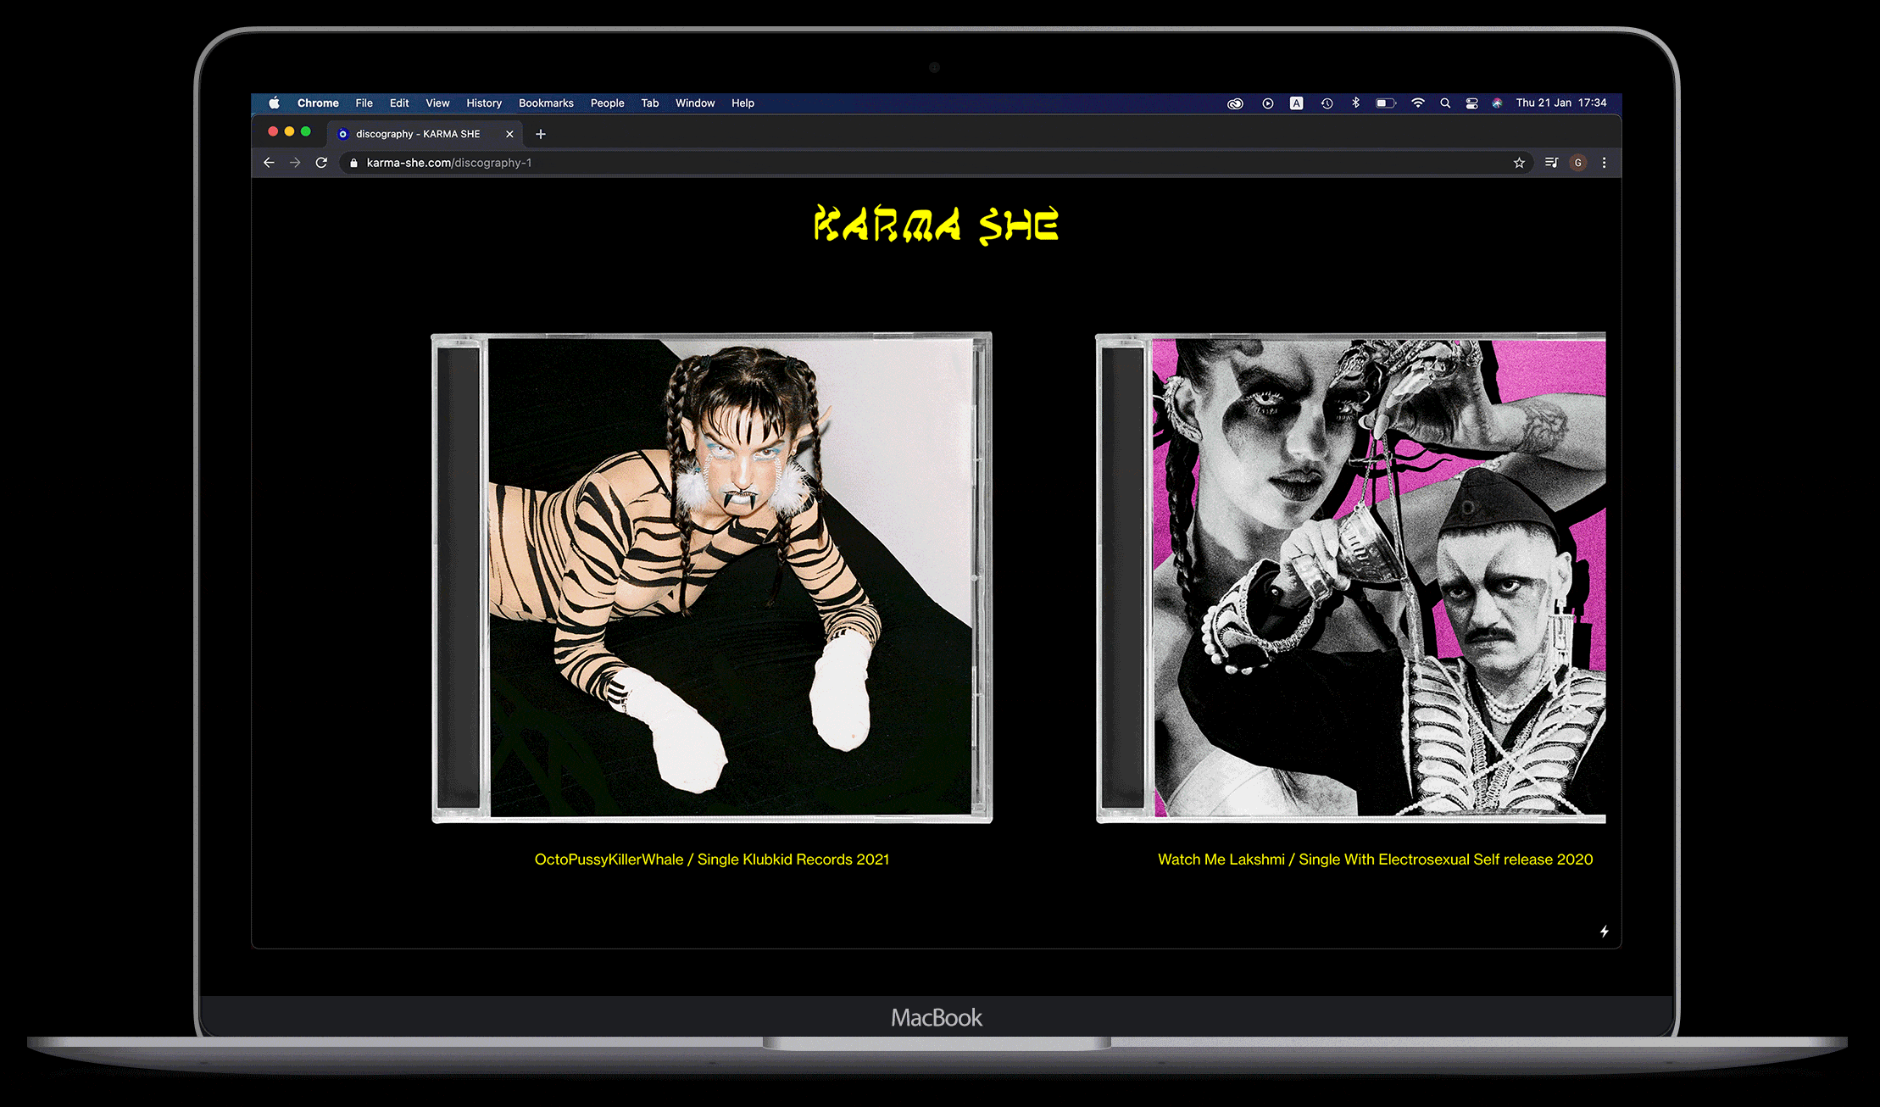
Task: Open the Window menu
Action: 695,103
